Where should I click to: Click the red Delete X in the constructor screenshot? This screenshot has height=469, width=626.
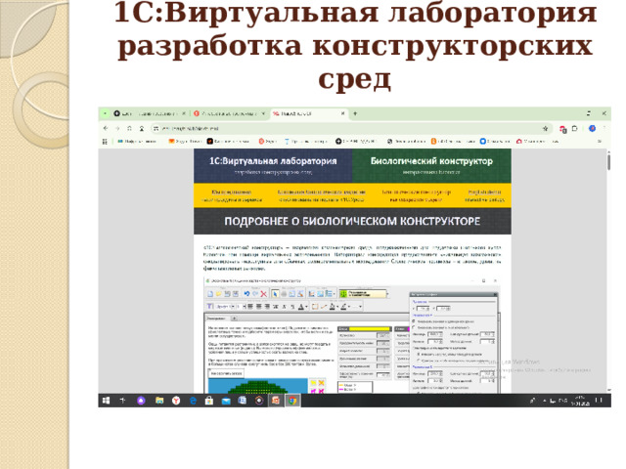point(263,294)
